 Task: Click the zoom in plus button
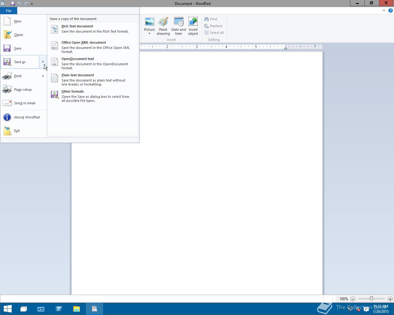pos(390,299)
